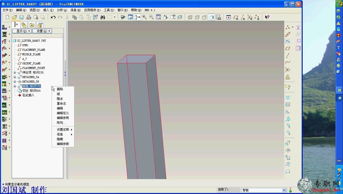
Task: Expand the 伸出项 标识235 feature node
Action: pyautogui.click(x=15, y=72)
